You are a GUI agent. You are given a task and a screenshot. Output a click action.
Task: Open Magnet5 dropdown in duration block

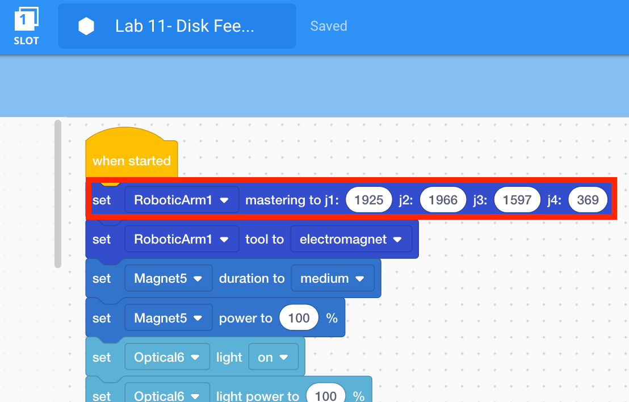[x=168, y=279]
